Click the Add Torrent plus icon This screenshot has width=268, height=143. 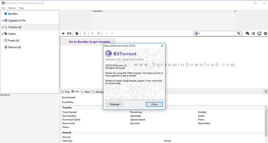coord(63,33)
